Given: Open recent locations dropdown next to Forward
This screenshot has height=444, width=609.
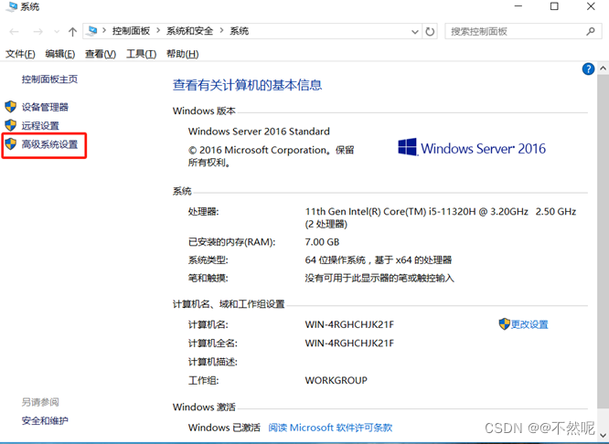Looking at the screenshot, I should point(57,32).
